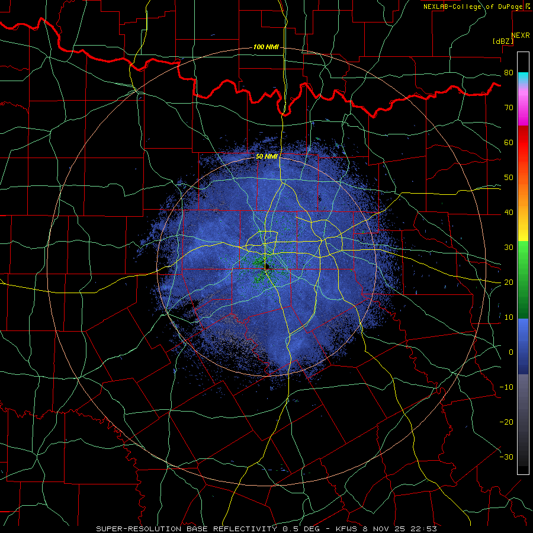Click the 40 value on the dBZ scale

pyautogui.click(x=509, y=213)
